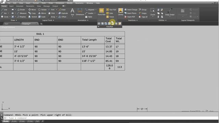The image size is (219, 123).
Task: Activate the Stretch tool
Action: (x=33, y=17)
